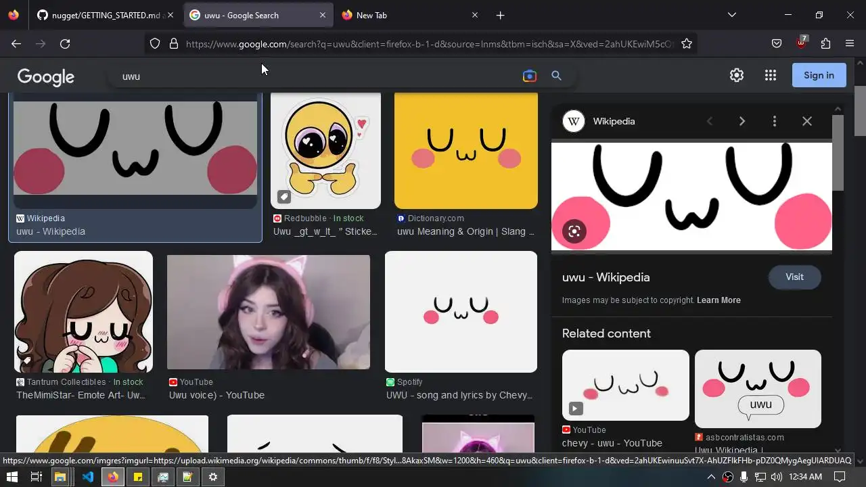Click the Wikipedia source logo in panel

[574, 121]
